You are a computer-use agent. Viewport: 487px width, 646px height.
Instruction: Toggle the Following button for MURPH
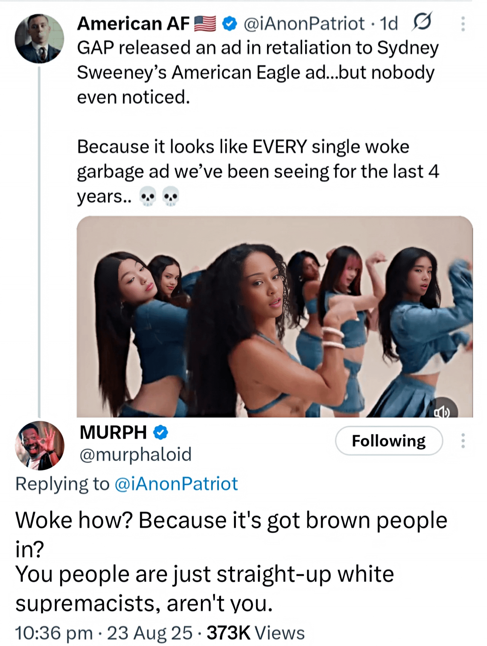coord(389,441)
